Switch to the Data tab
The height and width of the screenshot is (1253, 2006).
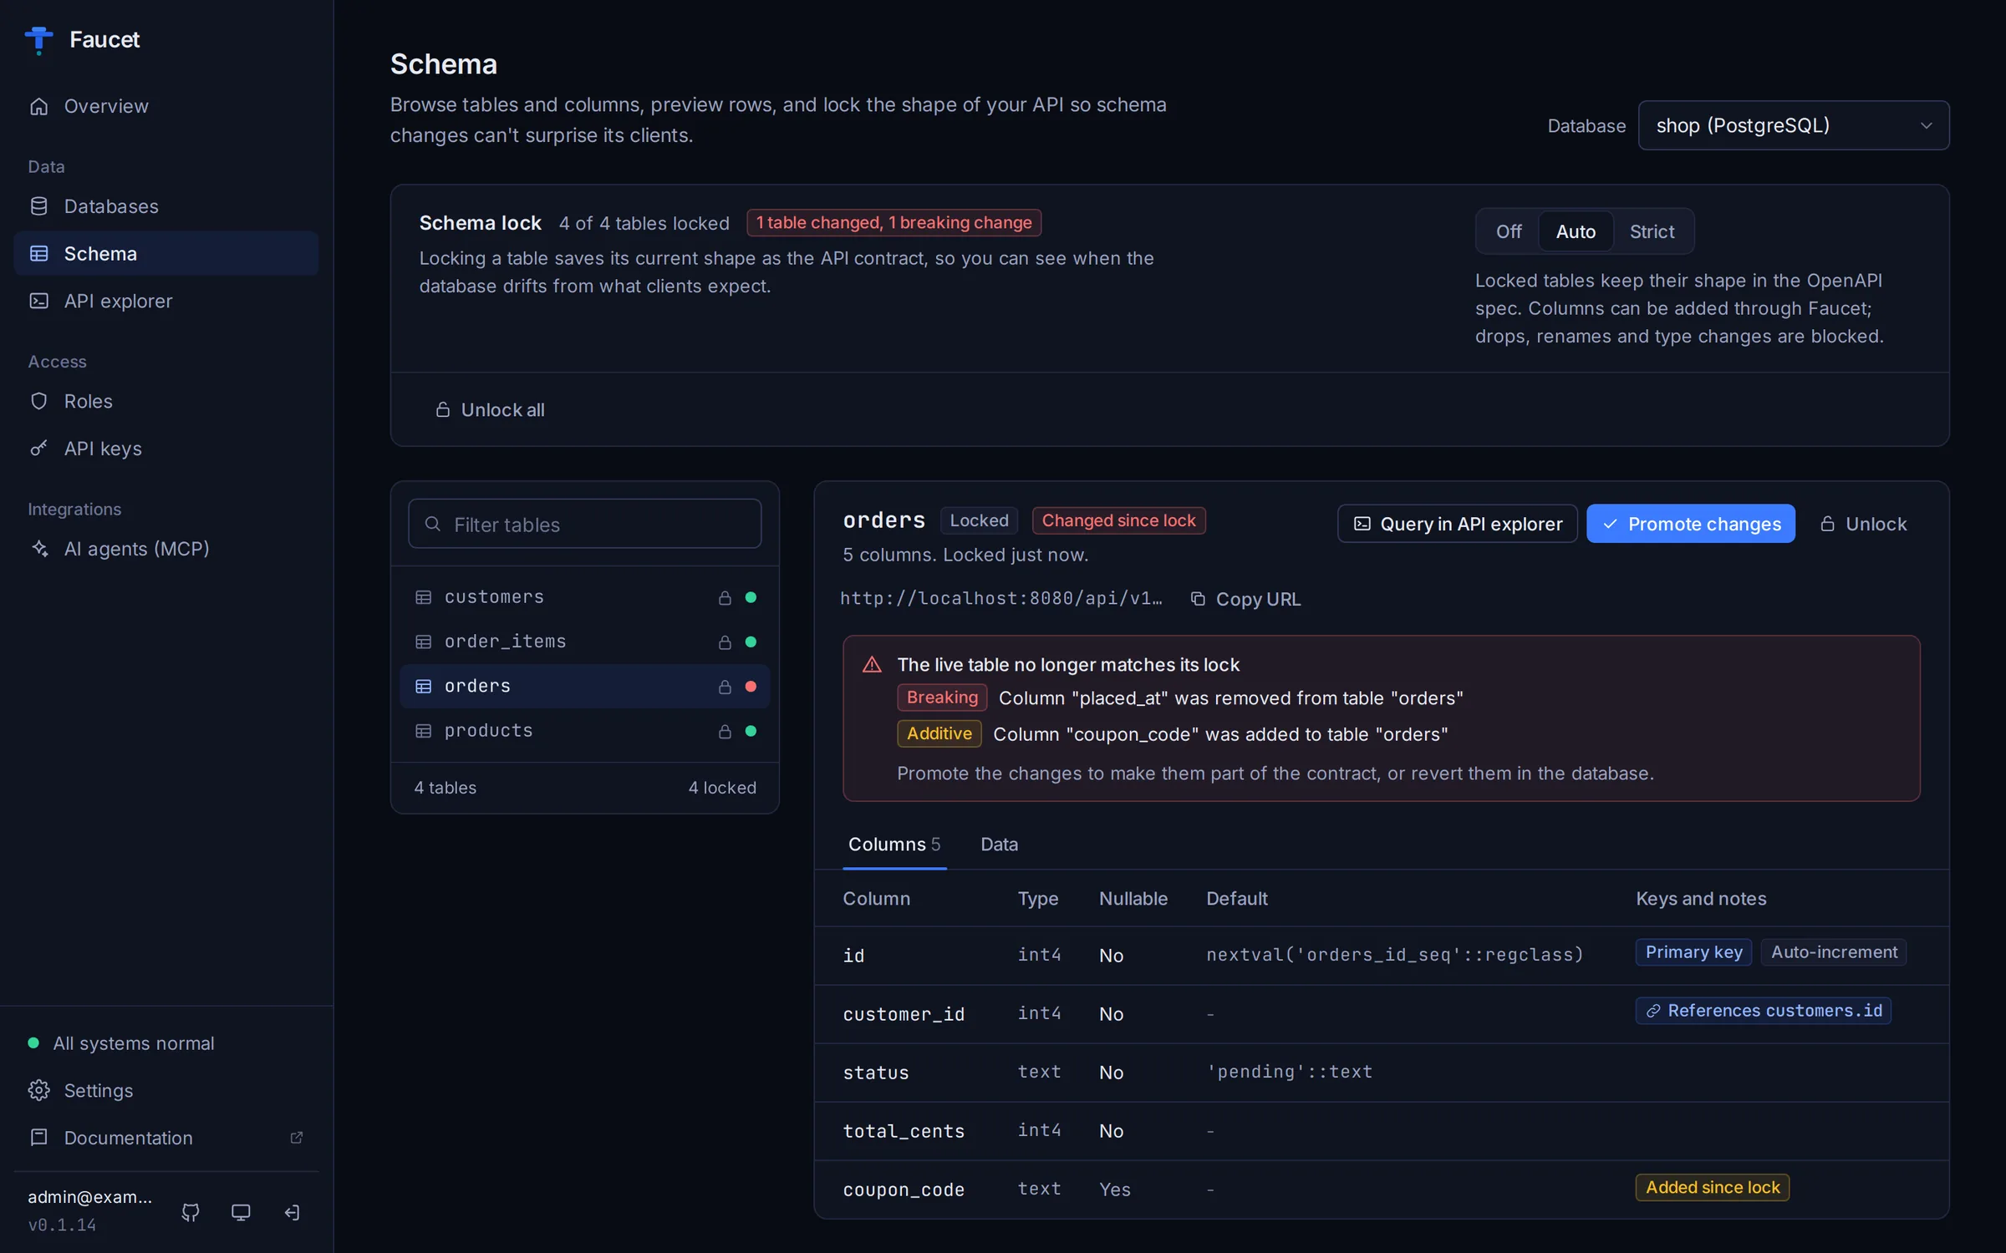tap(999, 844)
